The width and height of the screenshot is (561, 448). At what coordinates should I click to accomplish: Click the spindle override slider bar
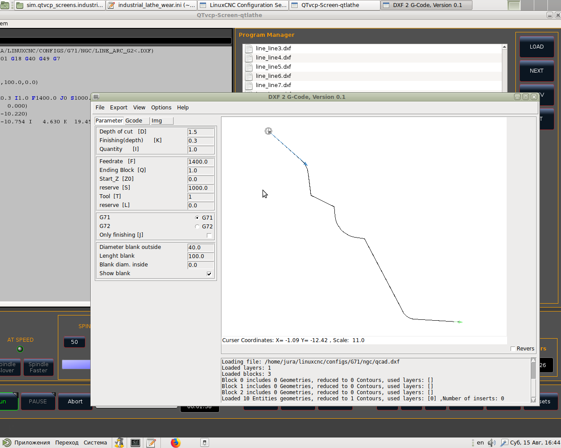coord(76,364)
